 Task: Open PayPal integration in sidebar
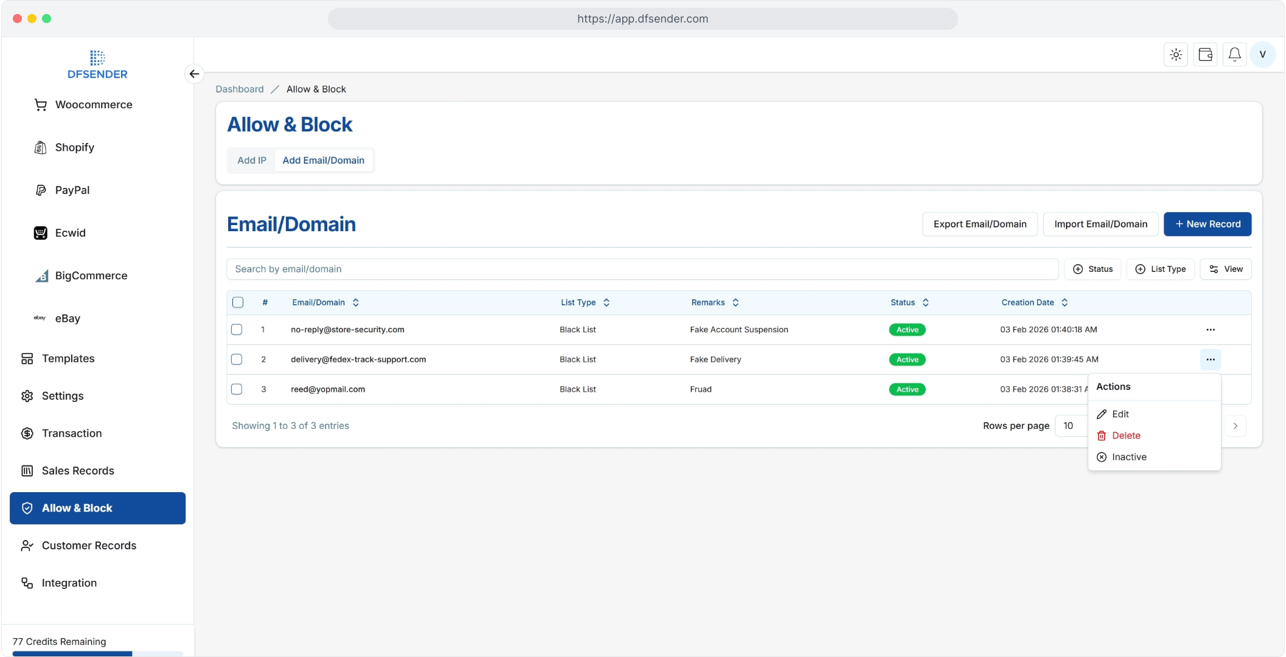72,190
